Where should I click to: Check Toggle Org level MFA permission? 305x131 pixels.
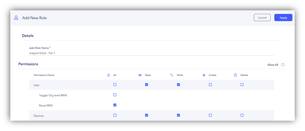coord(115,95)
